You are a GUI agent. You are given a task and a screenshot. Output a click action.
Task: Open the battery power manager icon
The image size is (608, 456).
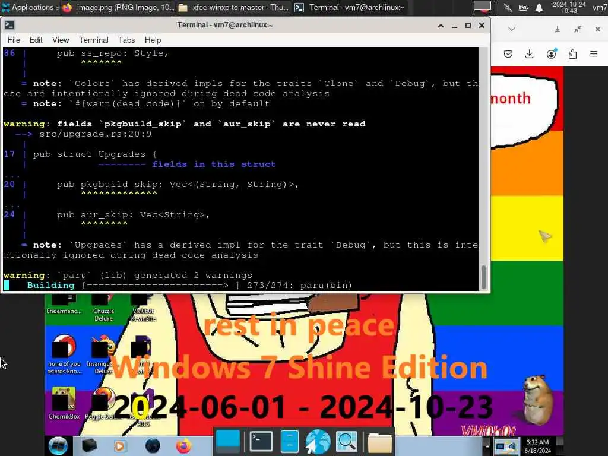tap(524, 7)
